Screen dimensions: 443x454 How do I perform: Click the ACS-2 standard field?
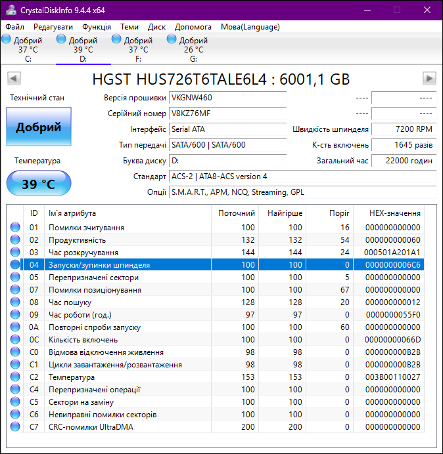point(302,176)
